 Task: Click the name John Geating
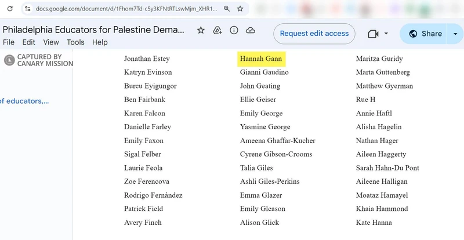[260, 86]
